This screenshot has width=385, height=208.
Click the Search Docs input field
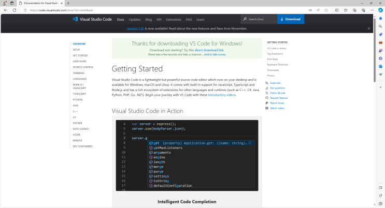[259, 19]
